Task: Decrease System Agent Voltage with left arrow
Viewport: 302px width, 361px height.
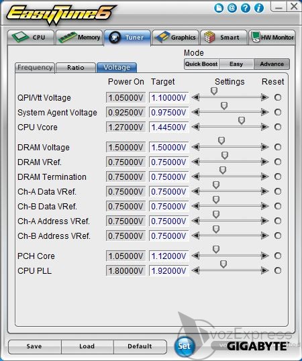Action: [x=195, y=112]
